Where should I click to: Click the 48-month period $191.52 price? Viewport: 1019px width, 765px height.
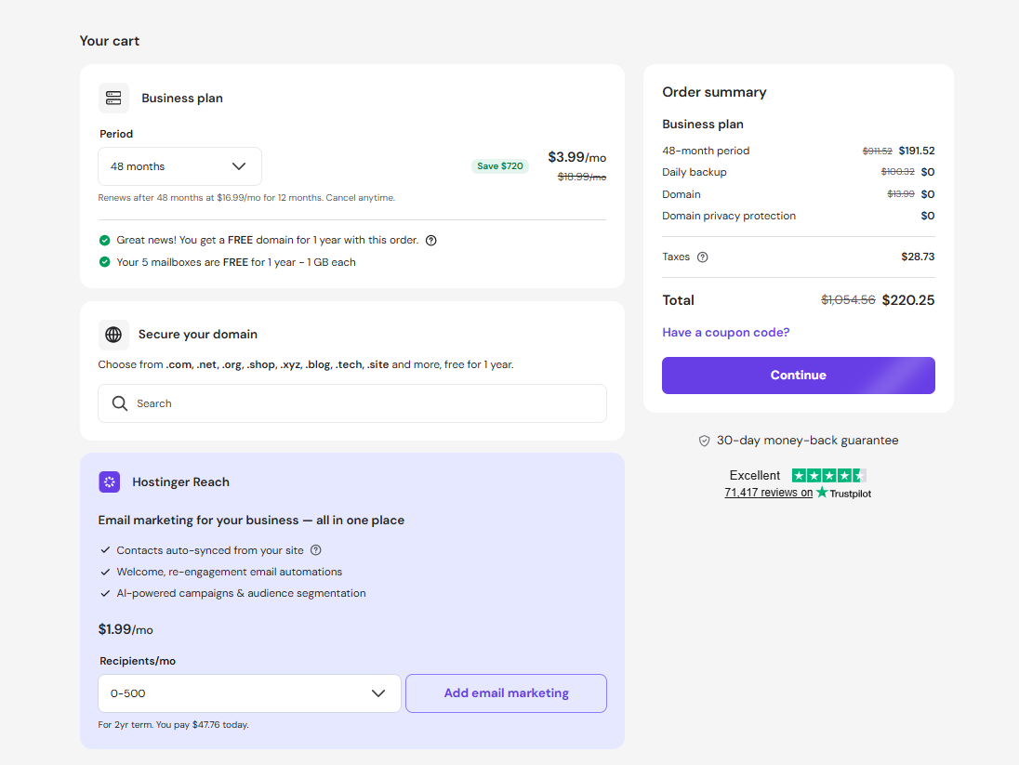tap(917, 151)
